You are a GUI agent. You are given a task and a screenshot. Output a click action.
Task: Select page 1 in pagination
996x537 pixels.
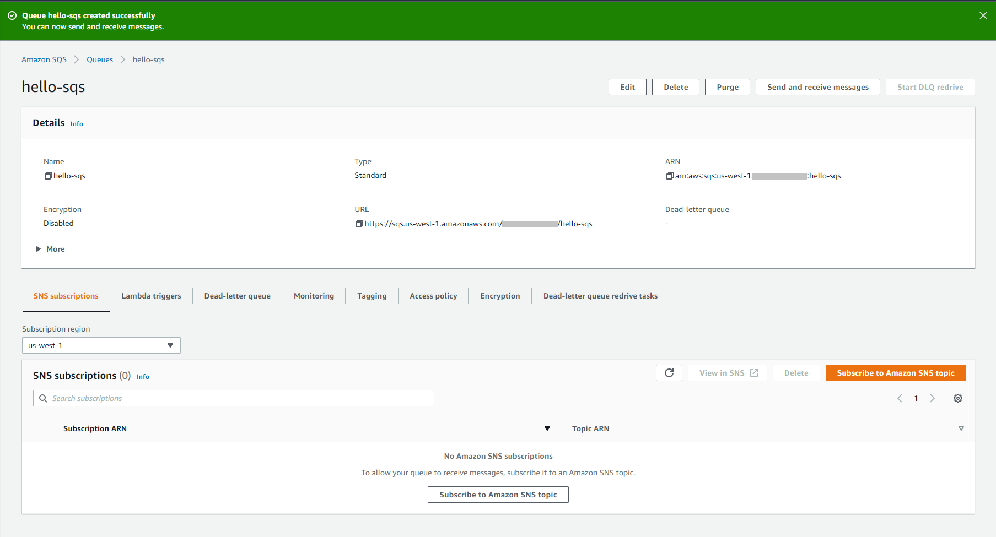click(916, 398)
